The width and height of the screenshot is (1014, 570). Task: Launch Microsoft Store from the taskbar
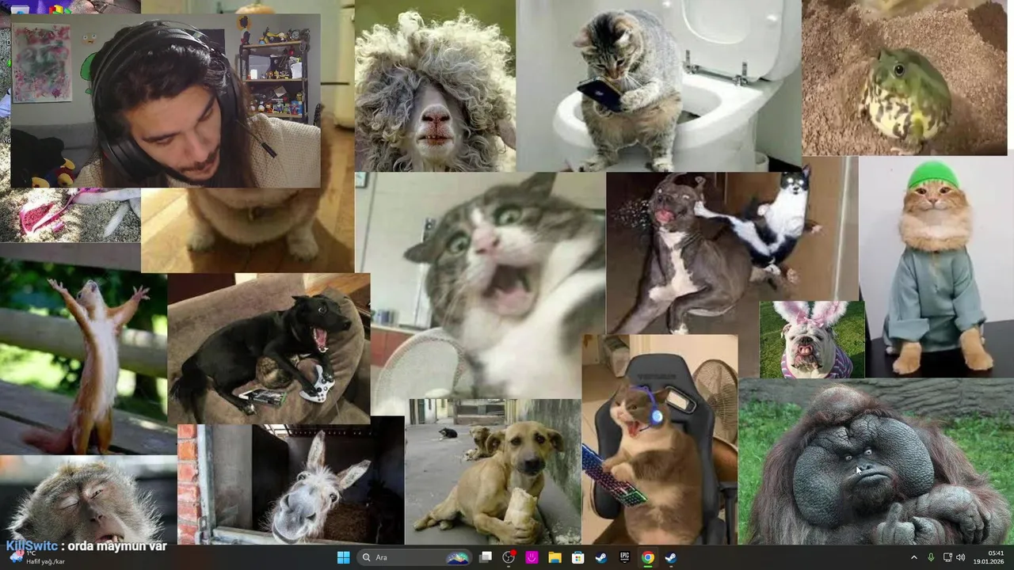point(578,557)
